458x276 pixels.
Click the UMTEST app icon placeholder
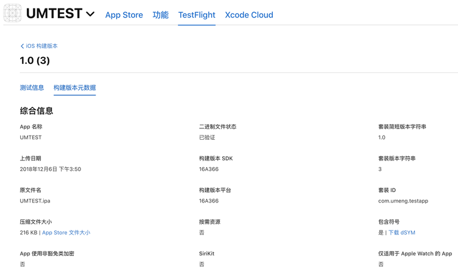tap(13, 13)
